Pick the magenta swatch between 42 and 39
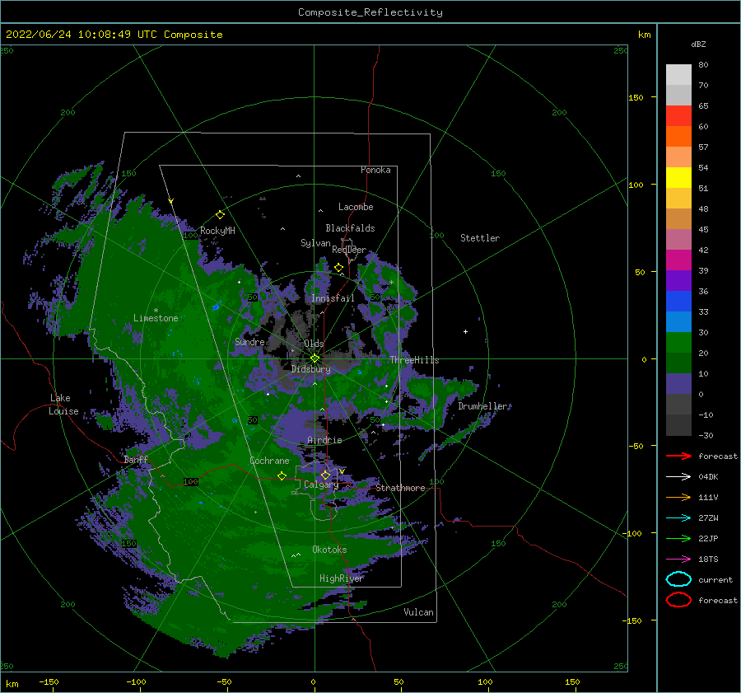 [678, 260]
